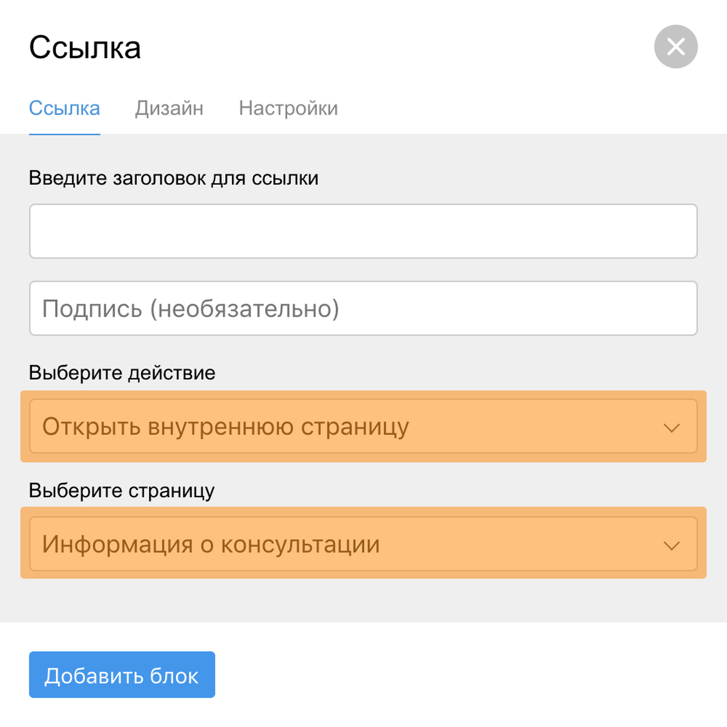Click the empty gray area below the page dropdown
Screen dimensions: 727x727
[363, 601]
